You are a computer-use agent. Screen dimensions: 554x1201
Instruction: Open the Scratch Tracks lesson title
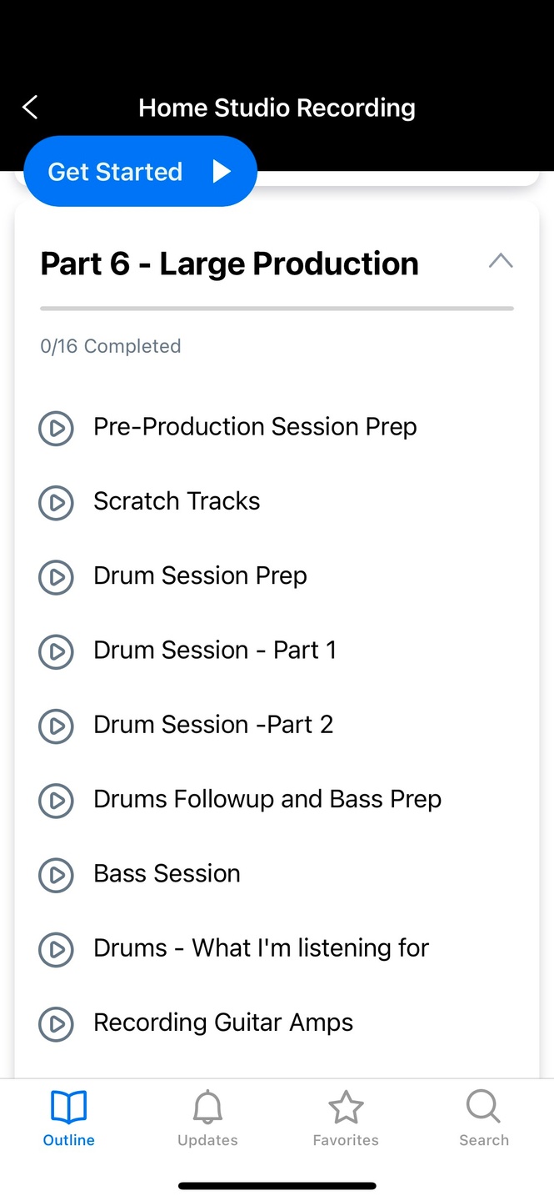177,501
